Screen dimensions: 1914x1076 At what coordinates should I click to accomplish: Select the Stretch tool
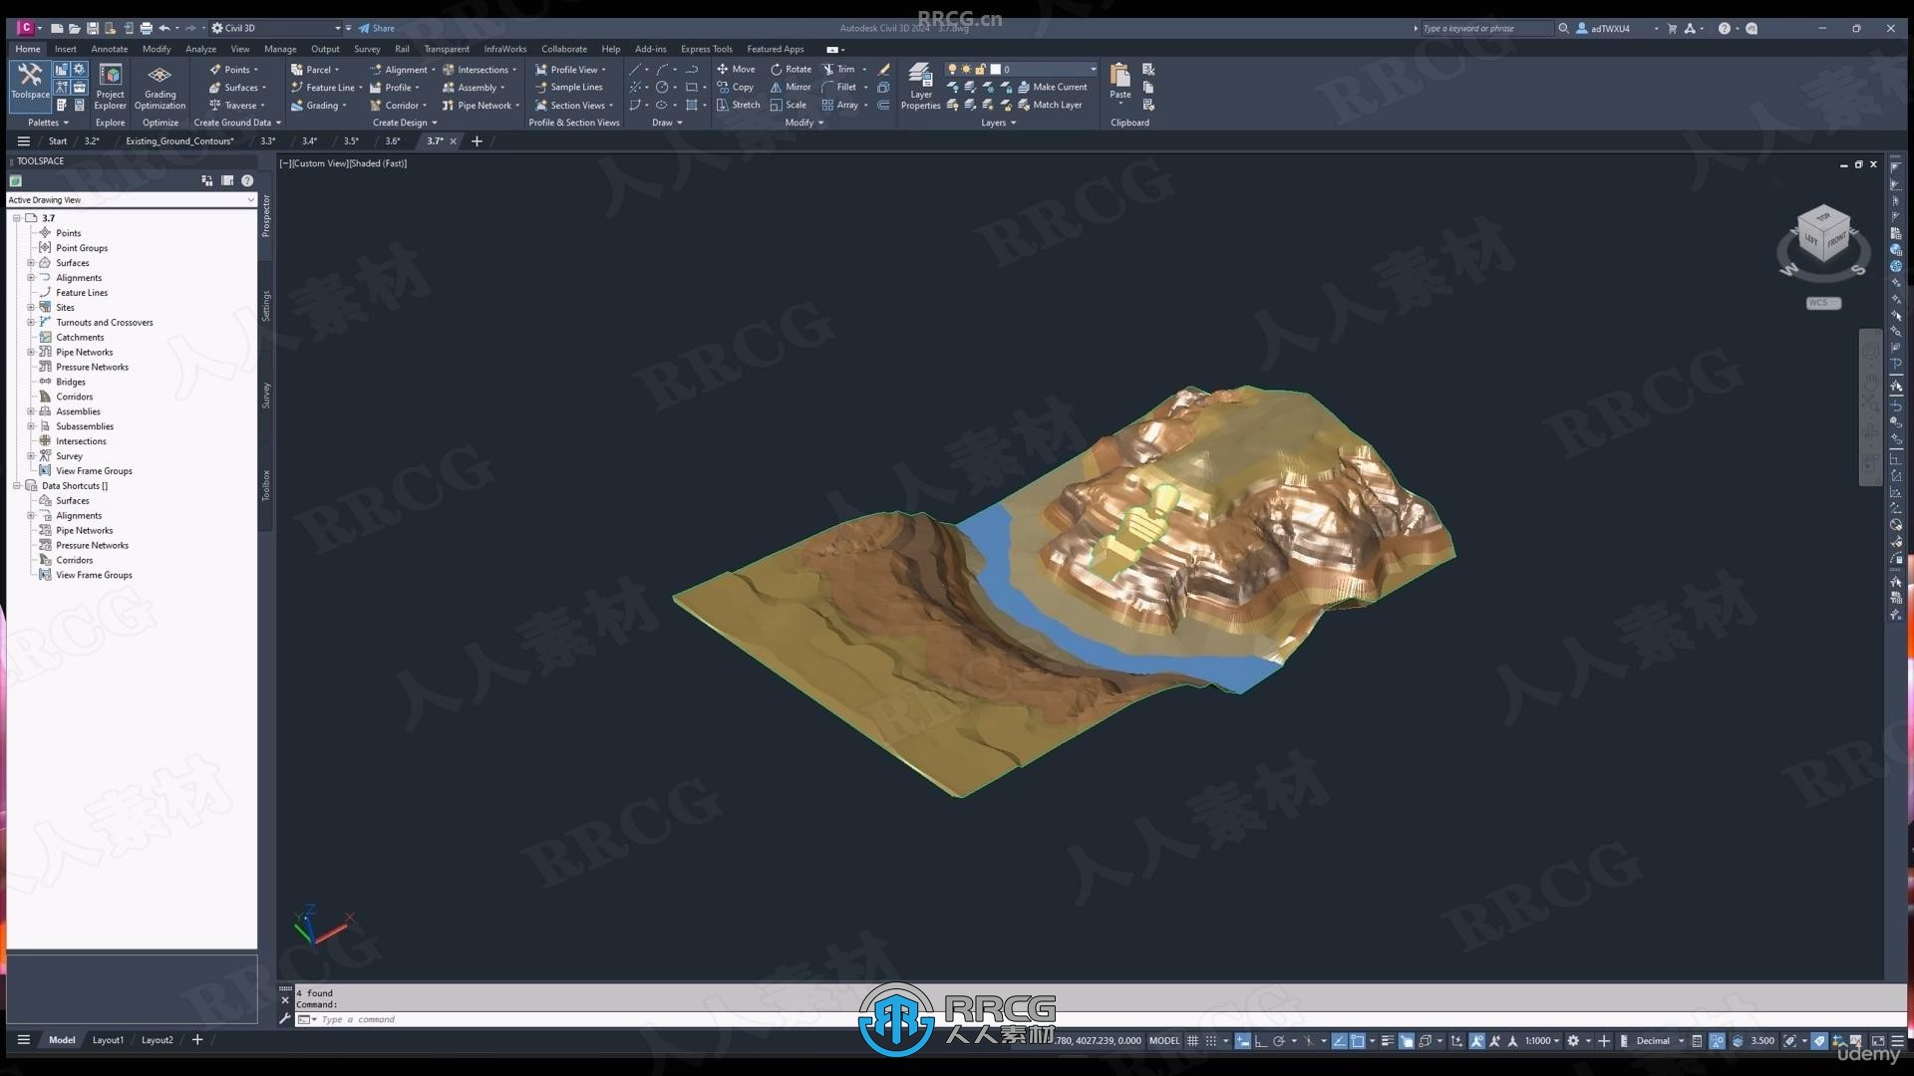point(738,106)
